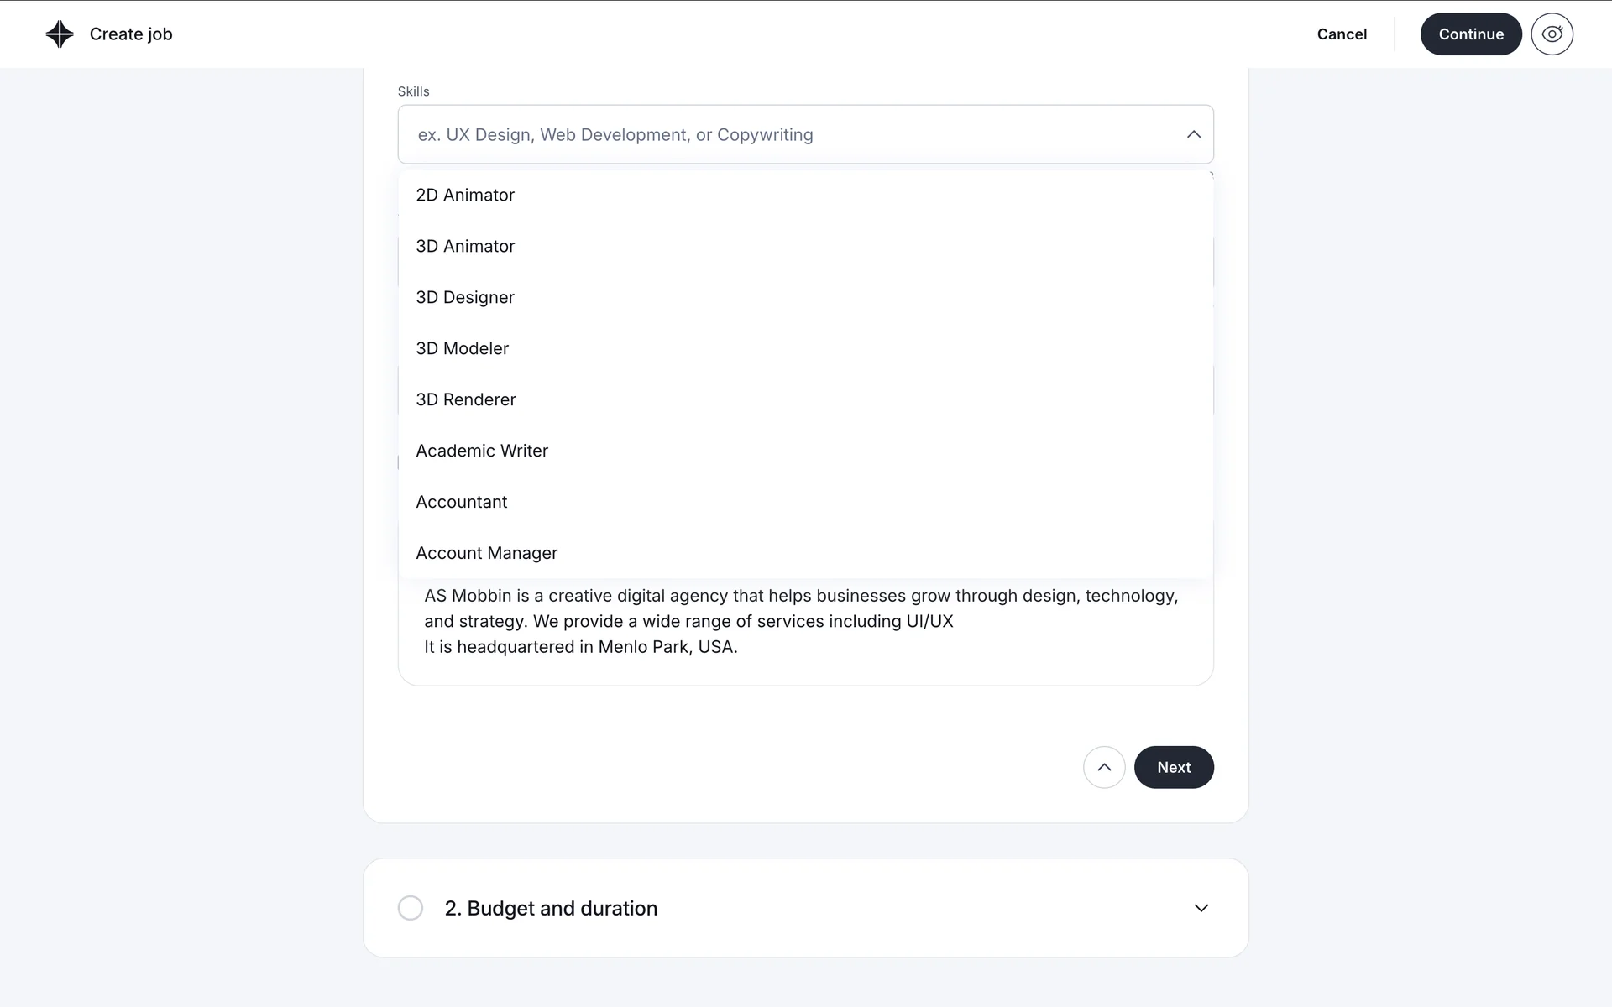Click the up arrow previous button
This screenshot has width=1612, height=1007.
click(1104, 767)
